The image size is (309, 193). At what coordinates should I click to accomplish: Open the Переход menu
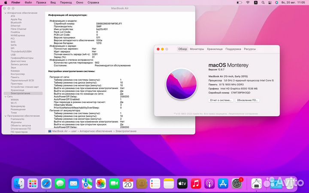coord(66,3)
